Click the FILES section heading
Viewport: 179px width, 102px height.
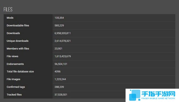(8, 9)
